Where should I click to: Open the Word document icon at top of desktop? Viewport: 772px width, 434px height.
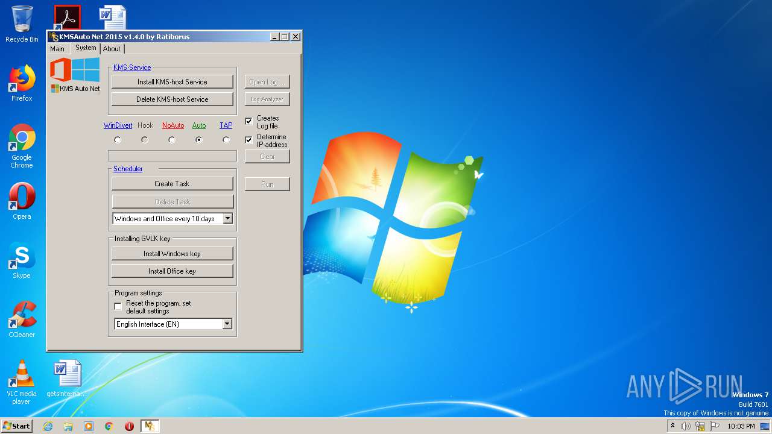pos(113,17)
